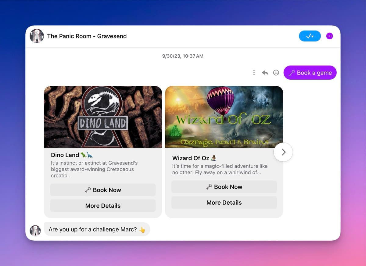View More Details for Wizard Of Oz
Viewport: 366px width, 266px height.
click(x=224, y=203)
